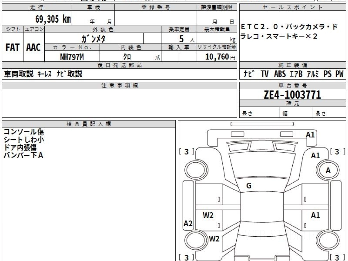Screen dimensions: 348x261
Task: Click the A2 mark on the diagram
Action: (188, 224)
